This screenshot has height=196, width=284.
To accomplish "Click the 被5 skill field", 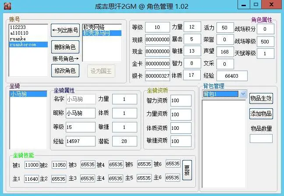I will tap(145, 164).
